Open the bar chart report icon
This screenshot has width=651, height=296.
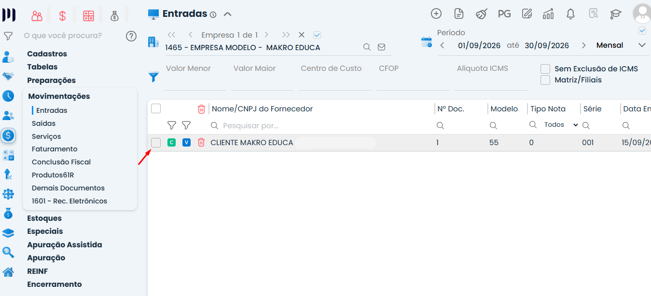pyautogui.click(x=548, y=14)
